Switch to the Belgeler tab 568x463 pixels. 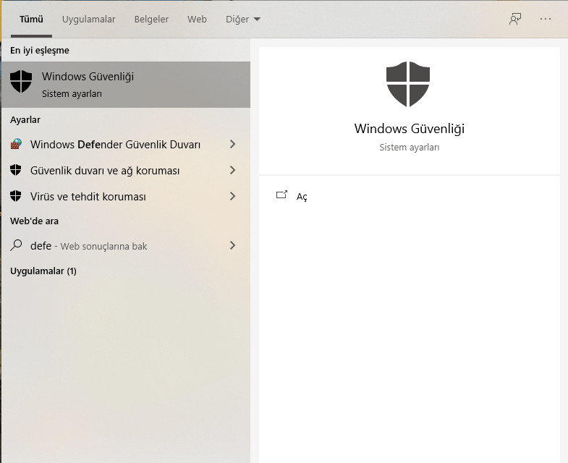click(151, 20)
